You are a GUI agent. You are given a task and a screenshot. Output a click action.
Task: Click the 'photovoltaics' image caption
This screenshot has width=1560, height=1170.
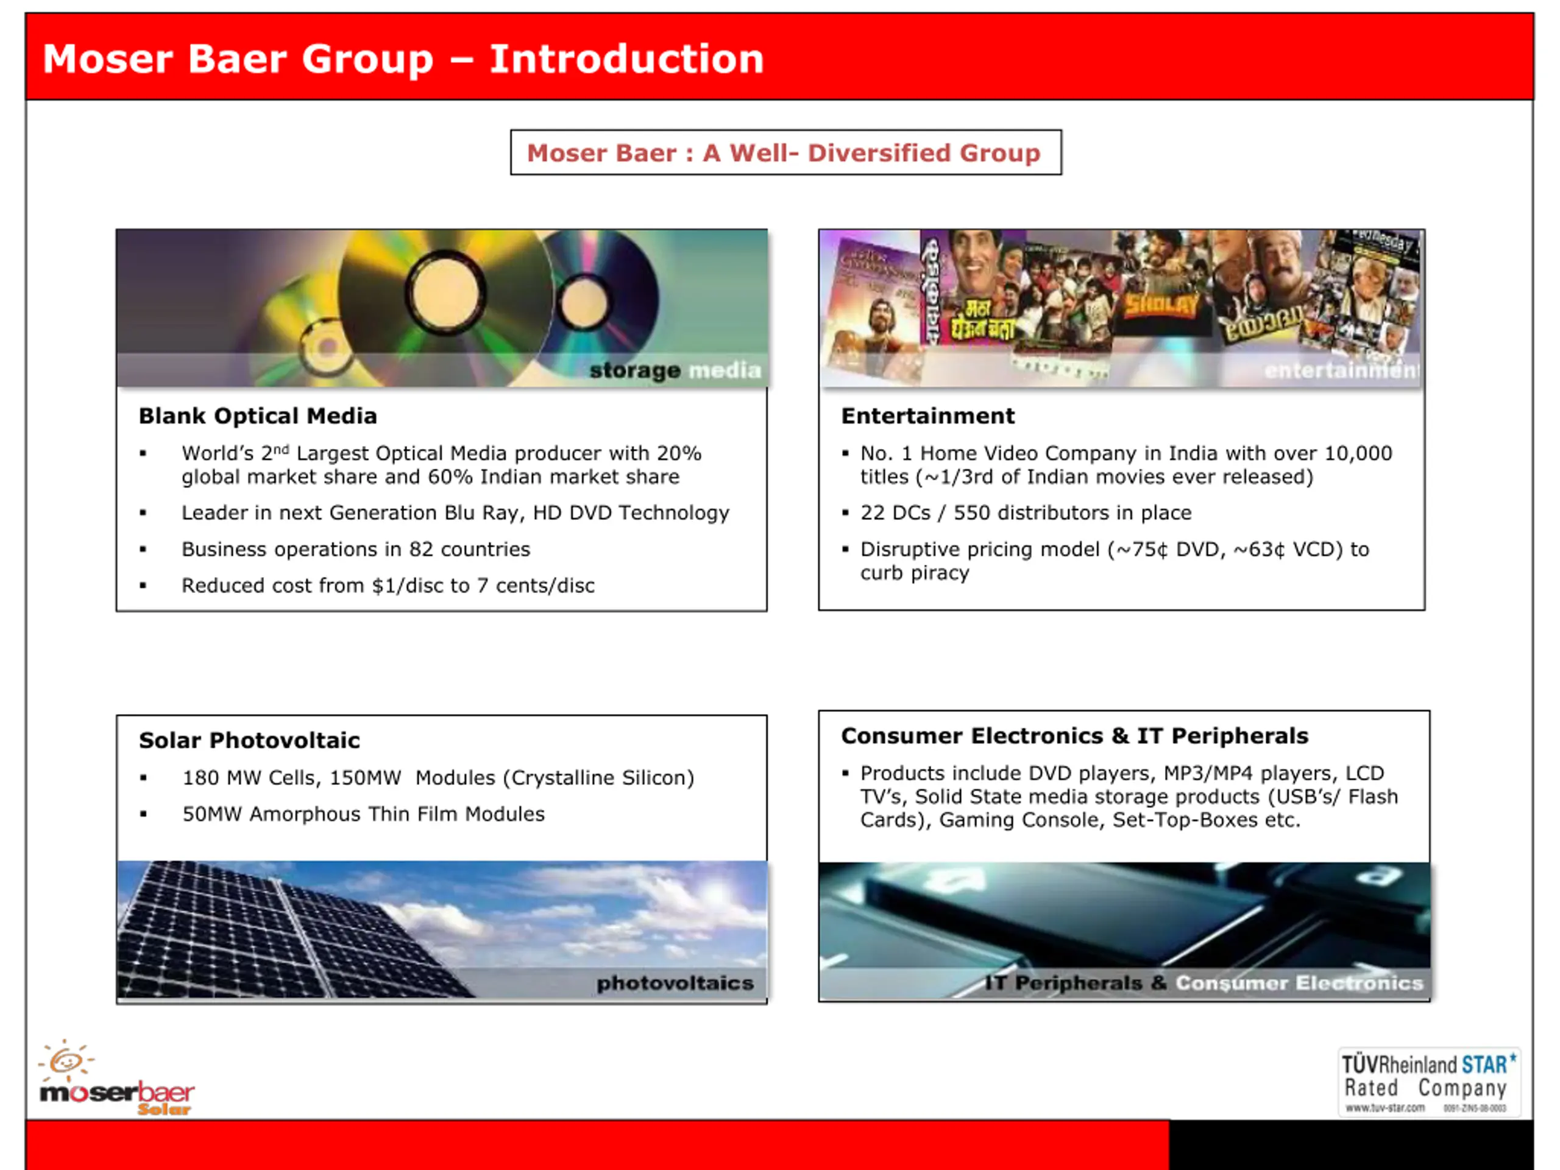pyautogui.click(x=676, y=983)
